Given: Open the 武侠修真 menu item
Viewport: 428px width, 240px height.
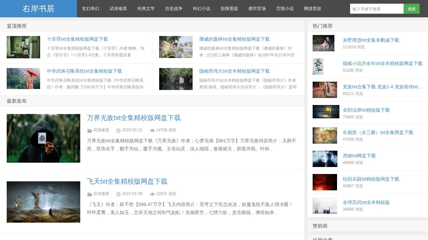Looking at the screenshot, I should click(118, 9).
